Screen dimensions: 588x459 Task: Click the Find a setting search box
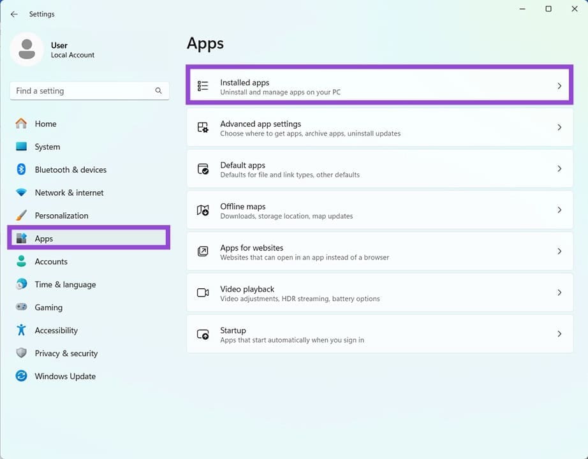(x=82, y=91)
